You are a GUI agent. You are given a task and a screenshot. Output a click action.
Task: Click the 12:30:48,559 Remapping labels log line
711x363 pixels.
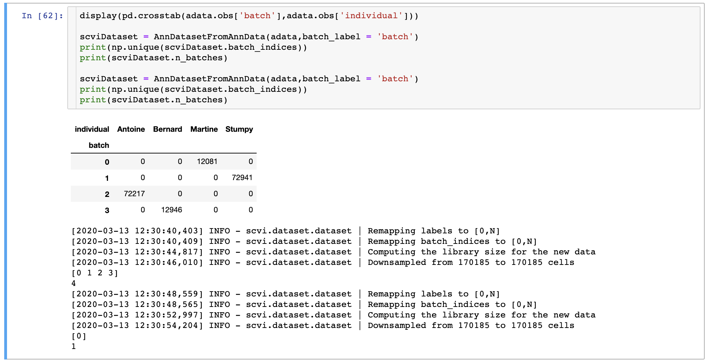point(286,294)
